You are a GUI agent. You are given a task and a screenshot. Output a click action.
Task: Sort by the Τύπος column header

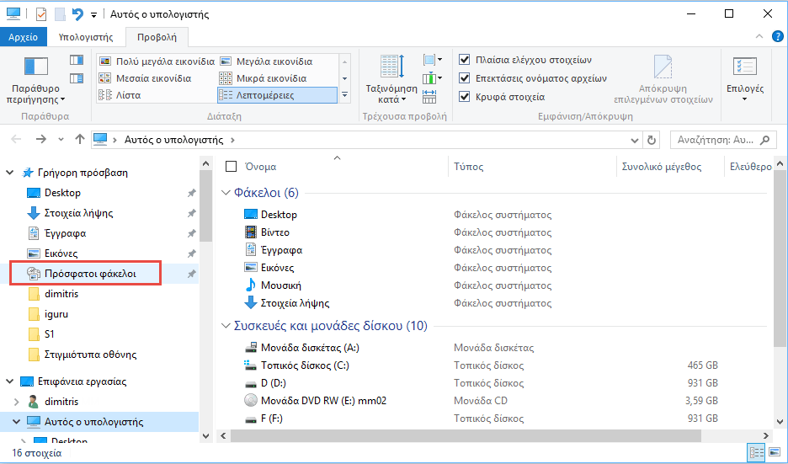click(x=468, y=167)
